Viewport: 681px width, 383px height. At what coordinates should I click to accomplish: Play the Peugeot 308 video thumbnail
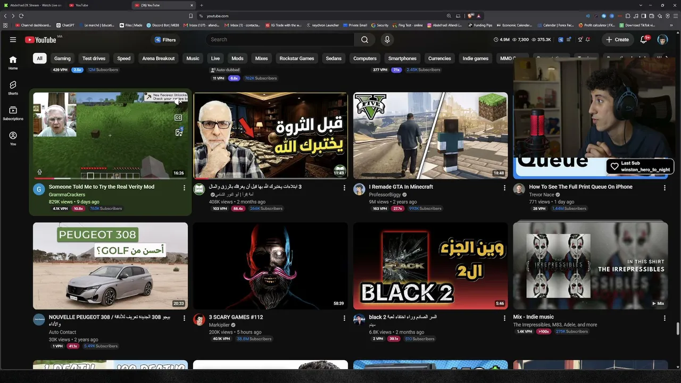(x=110, y=266)
